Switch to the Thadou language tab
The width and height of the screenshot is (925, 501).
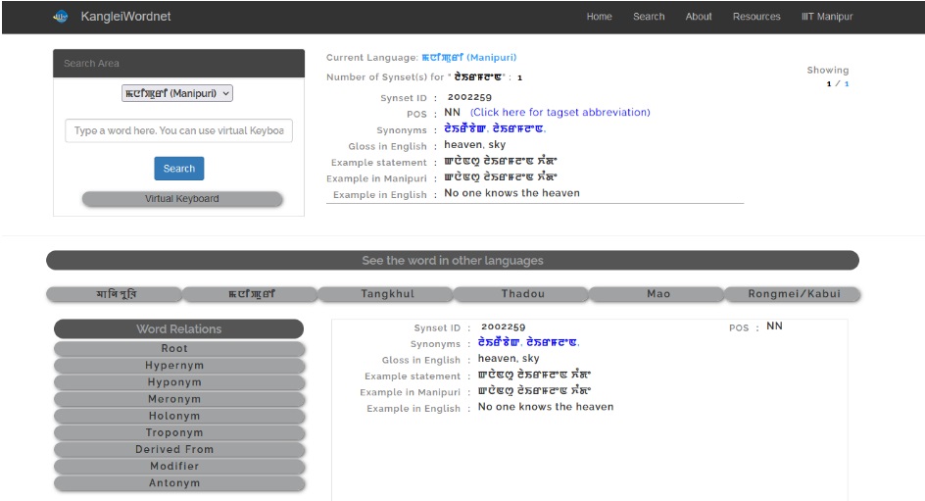pos(522,294)
